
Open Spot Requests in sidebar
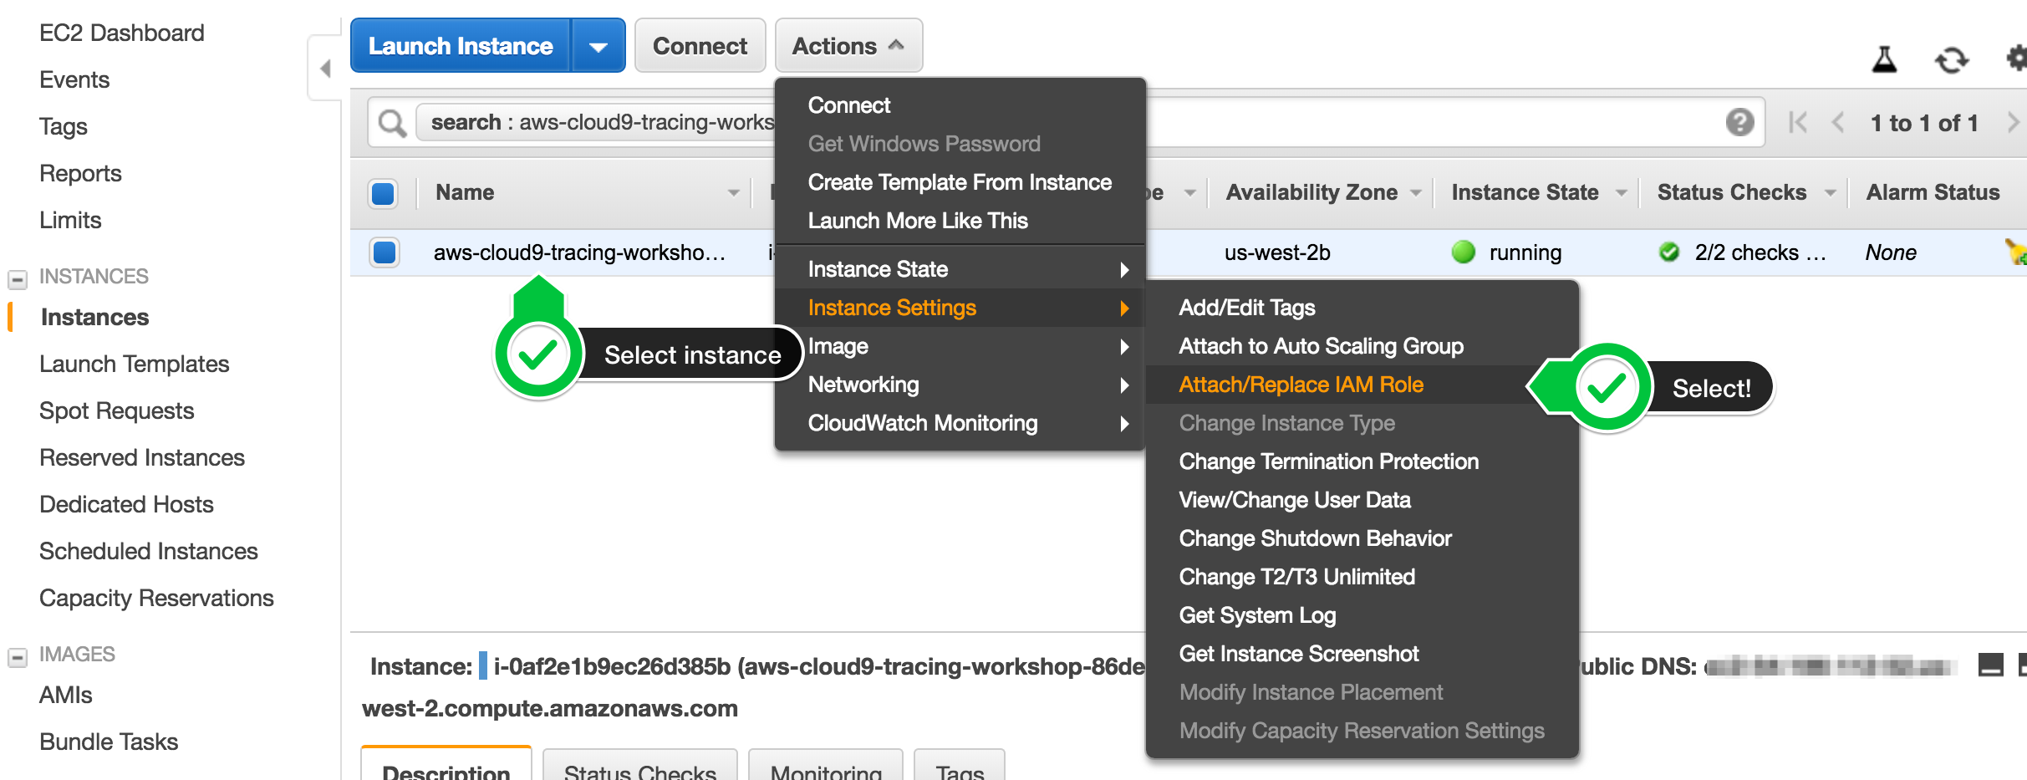pos(116,410)
